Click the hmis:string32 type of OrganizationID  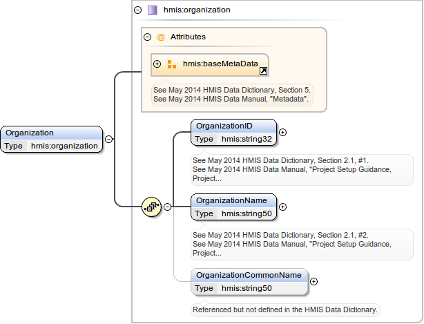click(x=246, y=139)
